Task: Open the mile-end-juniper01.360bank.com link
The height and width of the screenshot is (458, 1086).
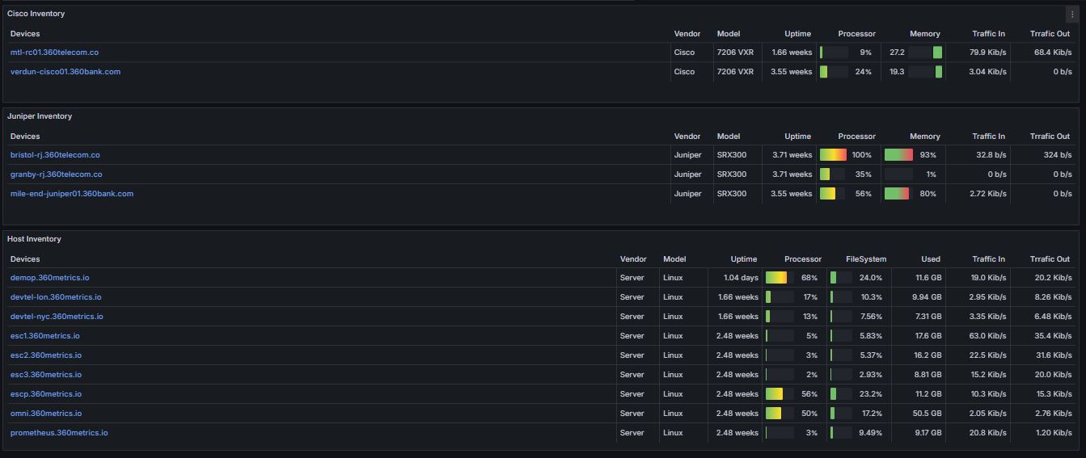Action: (x=72, y=194)
